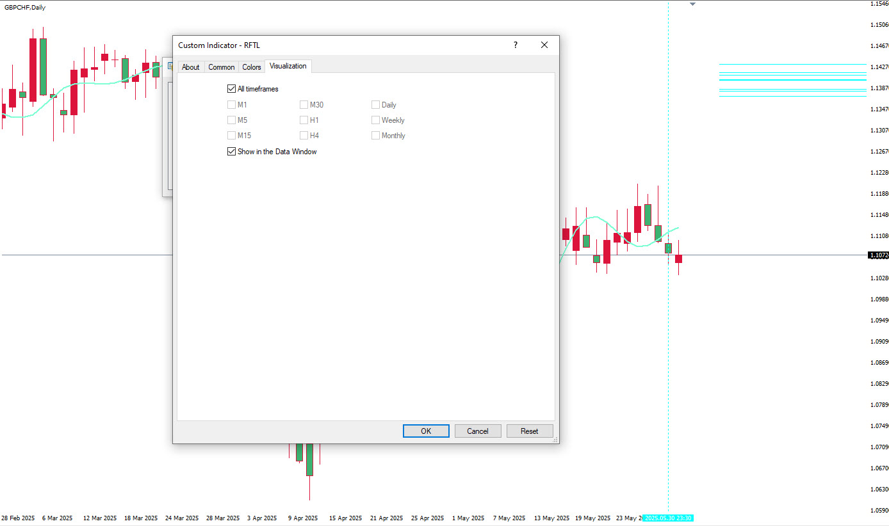
Task: Reset the indicator settings
Action: tap(529, 431)
